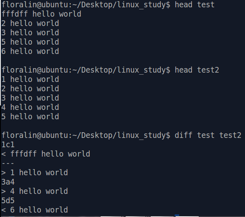This screenshot has height=217, width=245.
Task: Click '3 hello world' in the head test output
Action: (30, 32)
